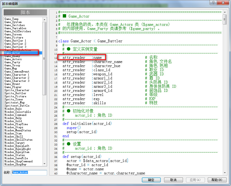Select the Game_Battler 1 script
This screenshot has height=186, width=231.
(15, 41)
